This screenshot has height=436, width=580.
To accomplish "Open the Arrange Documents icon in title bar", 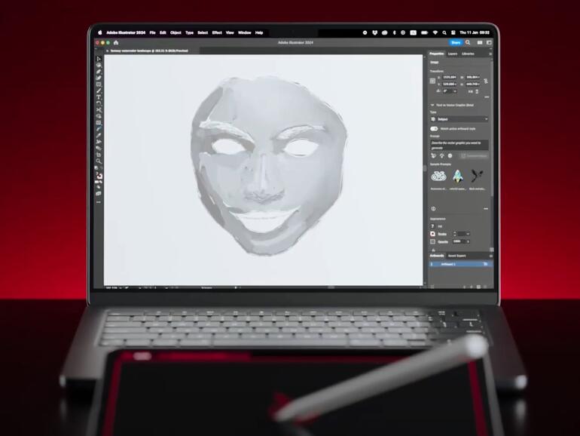I will 480,42.
